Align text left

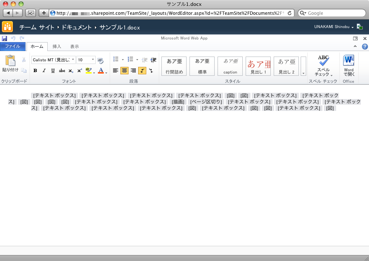(116, 71)
